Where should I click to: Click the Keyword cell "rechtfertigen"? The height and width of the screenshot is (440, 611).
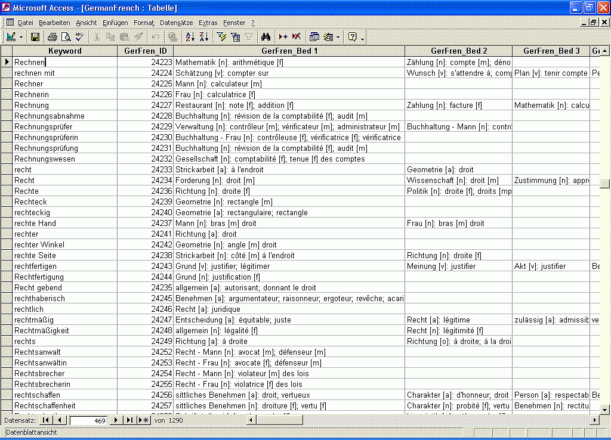click(64, 266)
